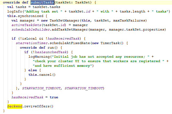
Task: Click the synchronized keyword
Action: (x=31, y=16)
